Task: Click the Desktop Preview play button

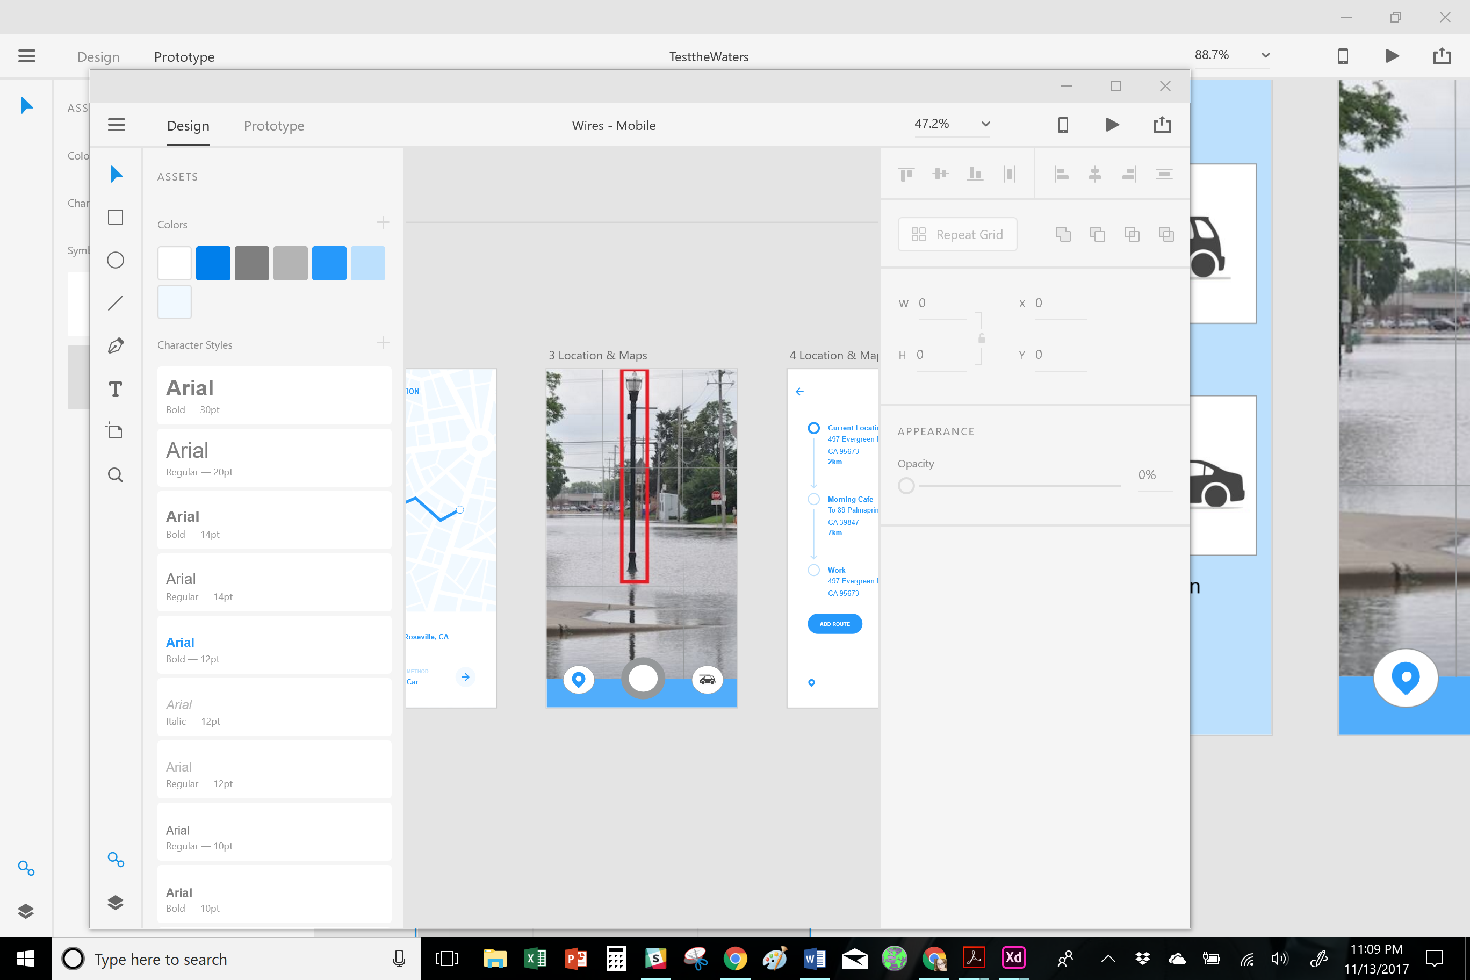Action: 1112,125
